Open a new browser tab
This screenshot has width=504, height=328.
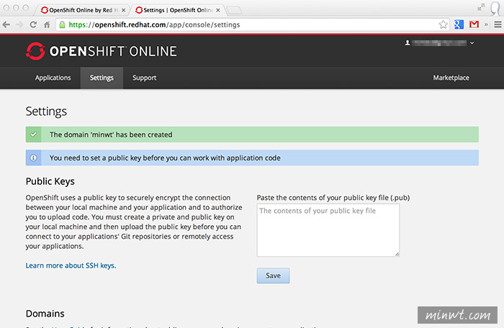(234, 11)
